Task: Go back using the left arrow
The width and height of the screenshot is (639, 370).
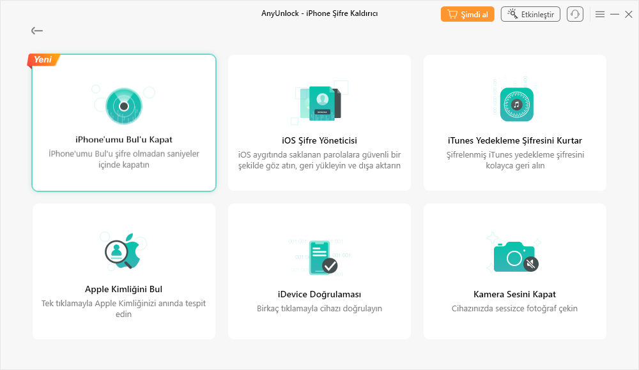Action: (x=37, y=31)
